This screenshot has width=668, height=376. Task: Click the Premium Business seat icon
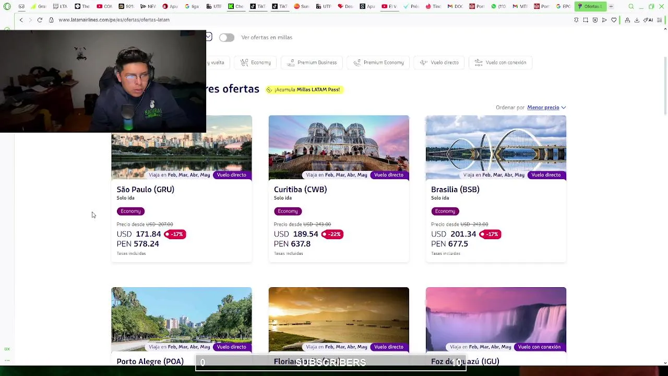[x=291, y=63]
